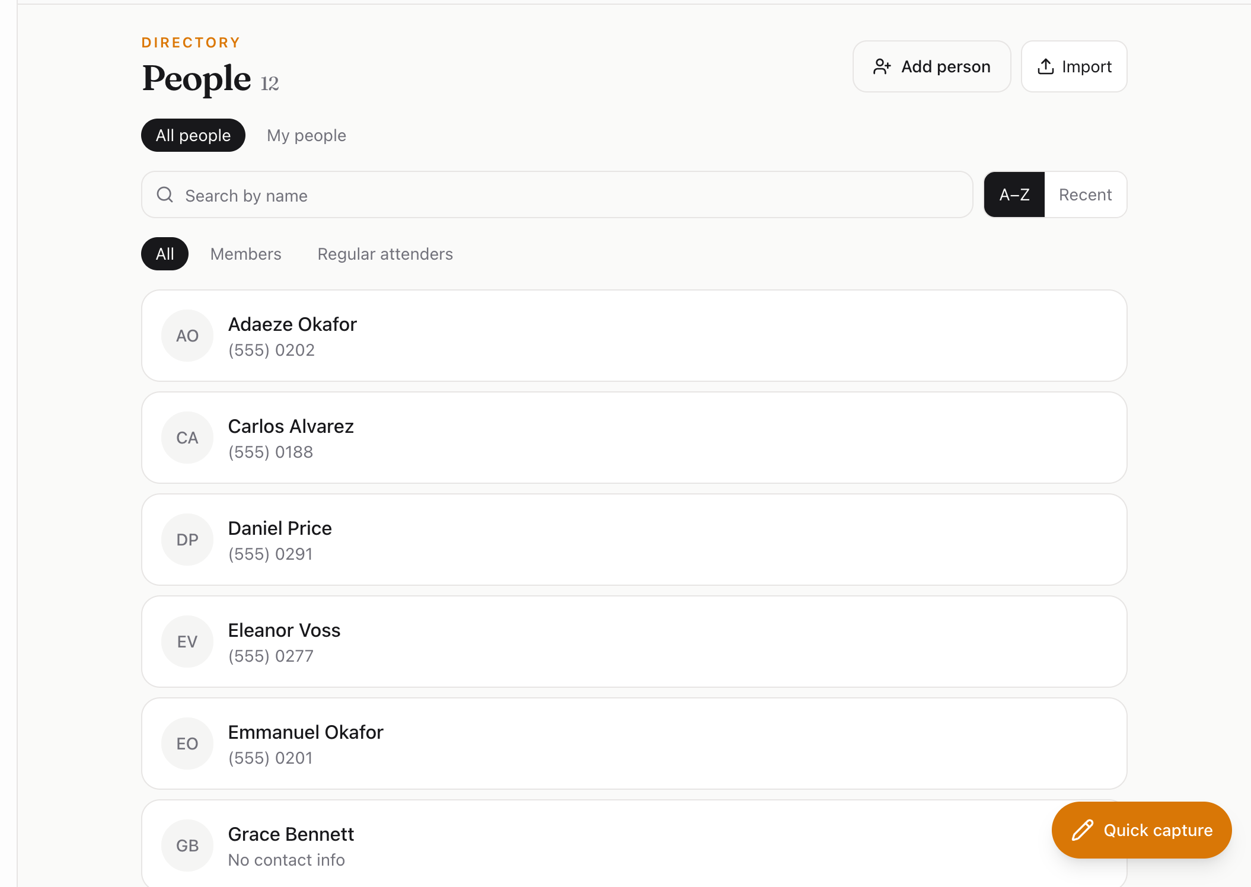Open Daniel Price's name
1251x887 pixels.
[280, 528]
